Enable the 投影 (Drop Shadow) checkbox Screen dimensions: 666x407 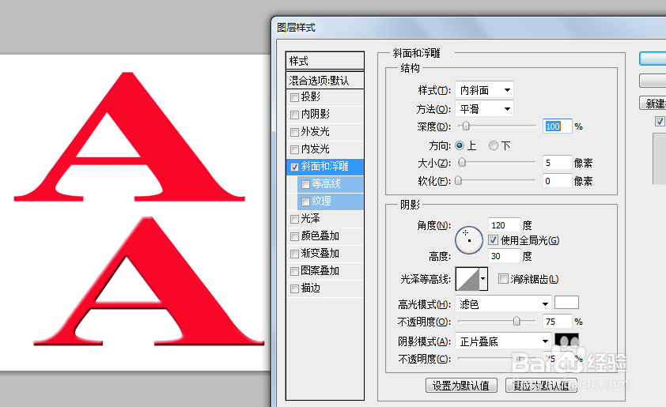point(294,98)
